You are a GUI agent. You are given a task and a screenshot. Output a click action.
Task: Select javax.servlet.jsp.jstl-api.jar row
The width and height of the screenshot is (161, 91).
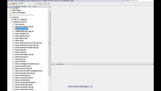[25, 82]
